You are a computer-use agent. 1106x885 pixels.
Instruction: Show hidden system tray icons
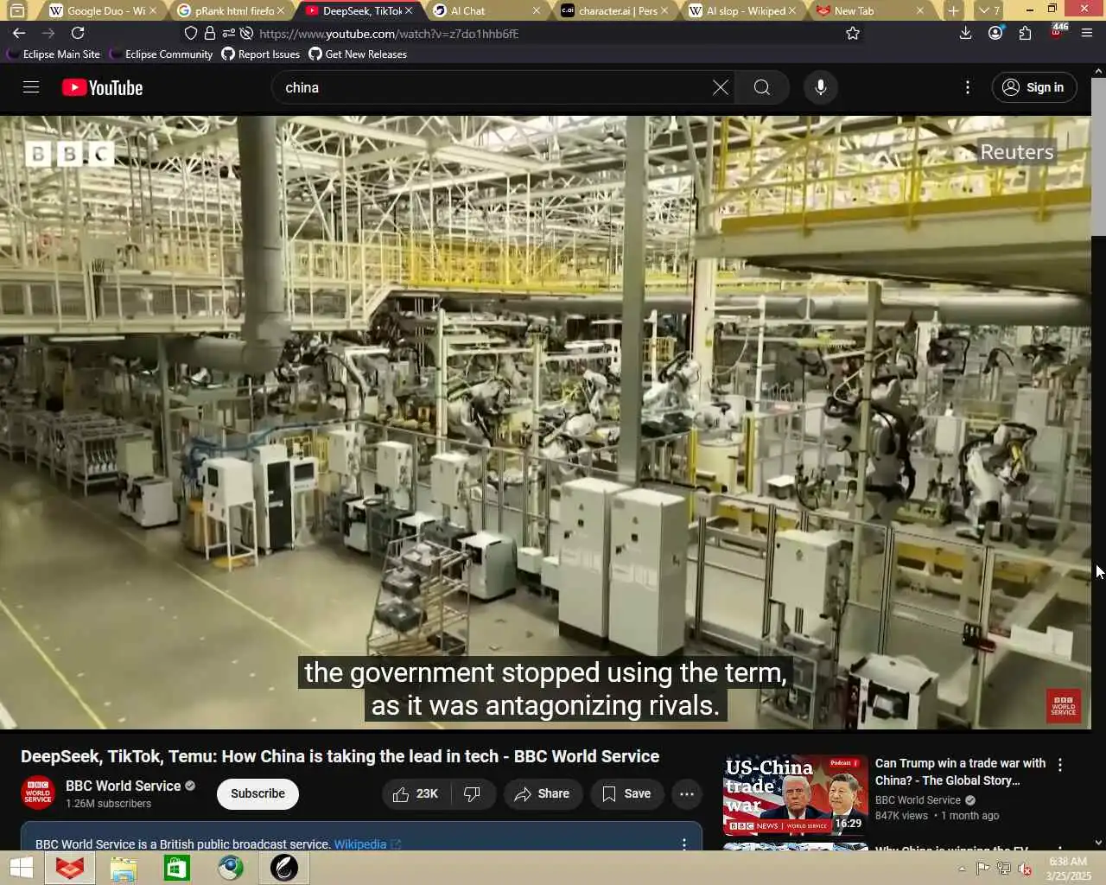962,869
